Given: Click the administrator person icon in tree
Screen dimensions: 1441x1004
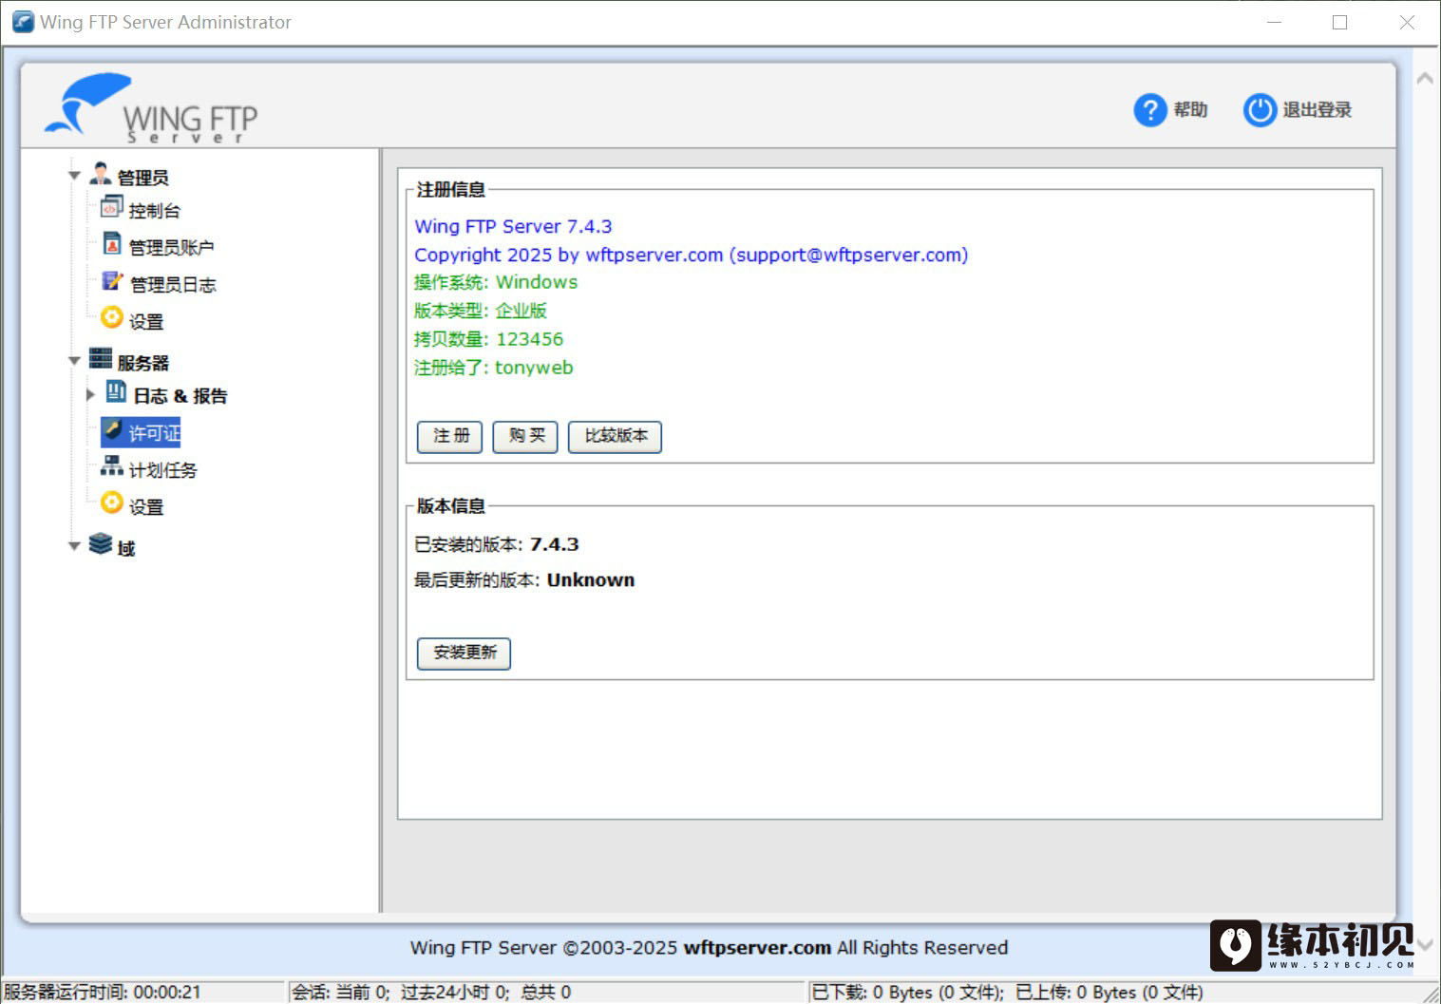Looking at the screenshot, I should pos(101,174).
